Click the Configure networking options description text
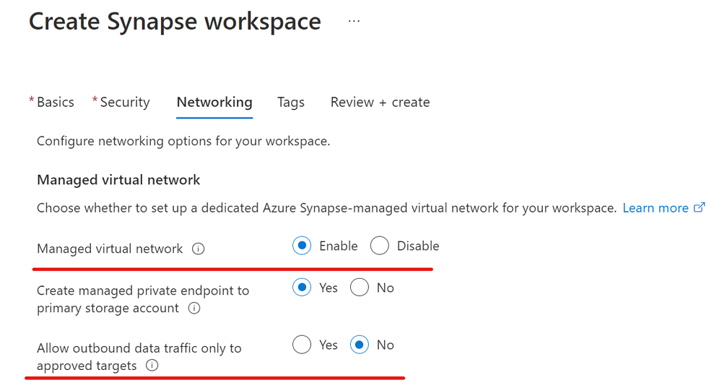The width and height of the screenshot is (722, 388). pos(183,142)
